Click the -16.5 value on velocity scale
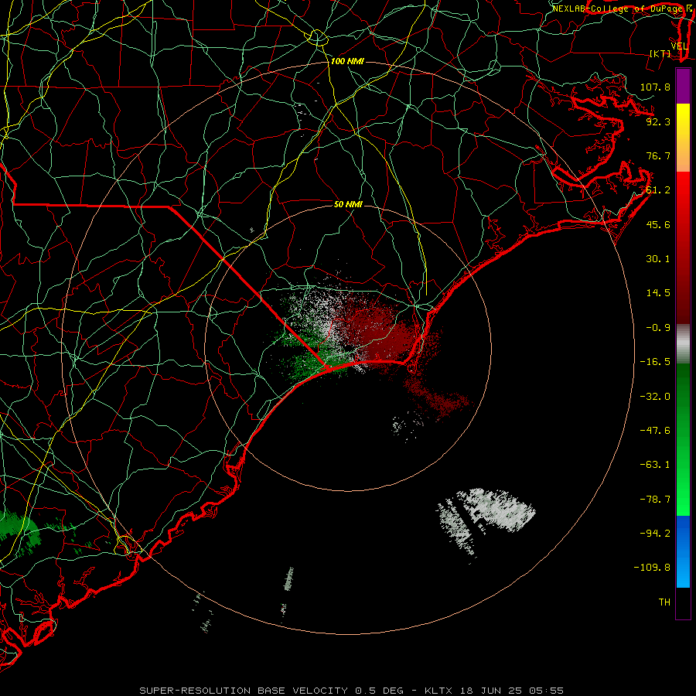Viewport: 696px width, 696px height. pyautogui.click(x=655, y=362)
